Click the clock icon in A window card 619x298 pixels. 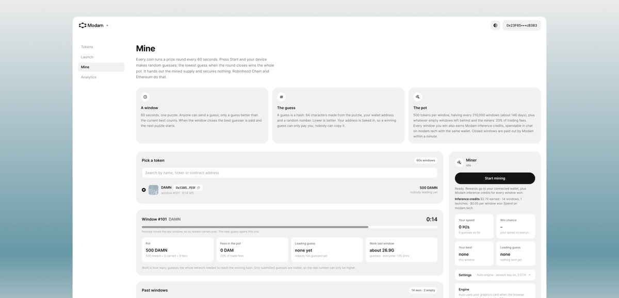pyautogui.click(x=145, y=96)
